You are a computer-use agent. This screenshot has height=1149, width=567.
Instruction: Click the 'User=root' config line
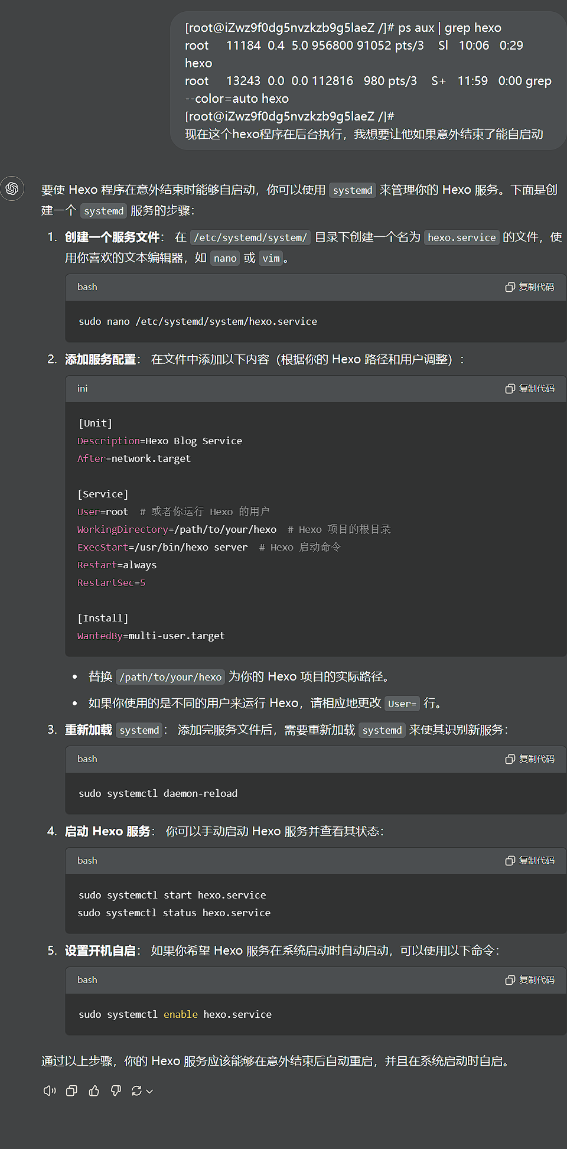coord(103,512)
